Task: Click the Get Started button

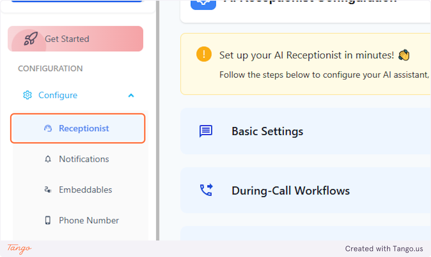Action: (67, 38)
